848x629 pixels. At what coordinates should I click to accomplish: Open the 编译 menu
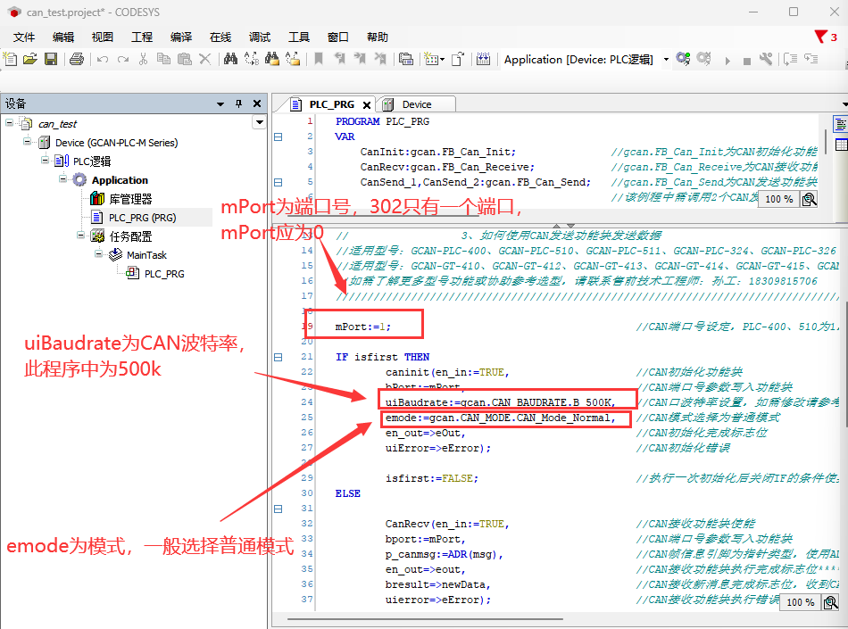pyautogui.click(x=180, y=37)
